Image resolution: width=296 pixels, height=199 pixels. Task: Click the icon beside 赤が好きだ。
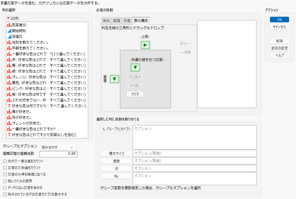9,118
